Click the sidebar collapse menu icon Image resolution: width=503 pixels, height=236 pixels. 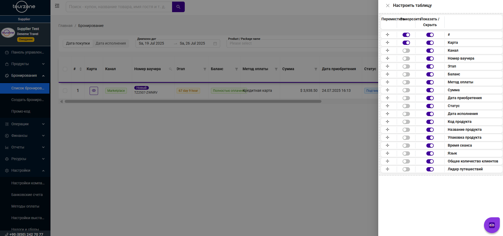click(57, 6)
